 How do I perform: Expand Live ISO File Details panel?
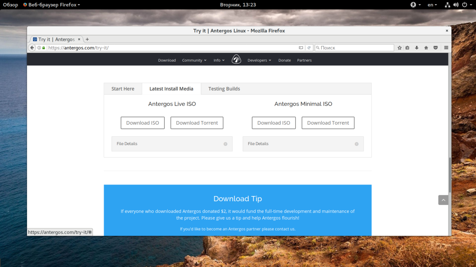click(x=172, y=144)
